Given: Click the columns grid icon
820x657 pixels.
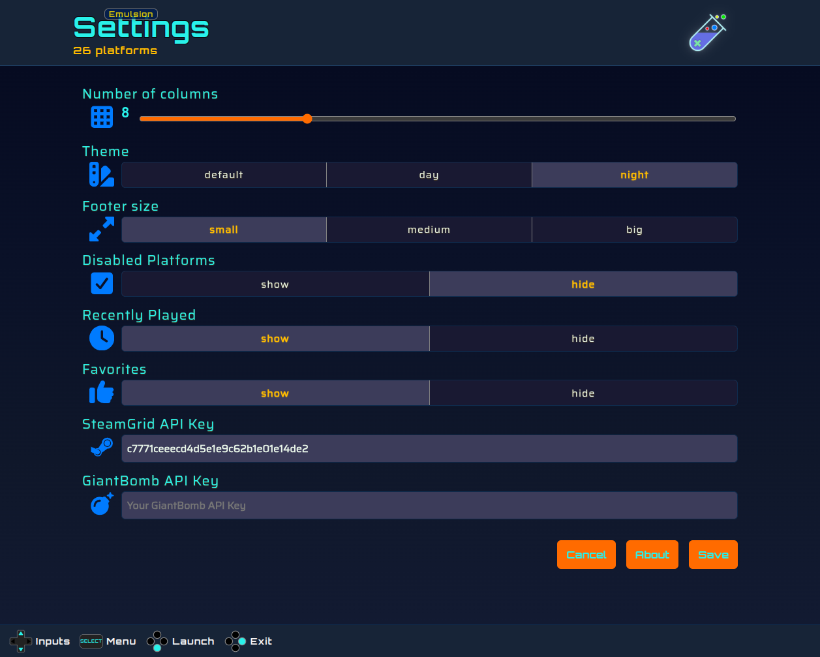Looking at the screenshot, I should (102, 117).
